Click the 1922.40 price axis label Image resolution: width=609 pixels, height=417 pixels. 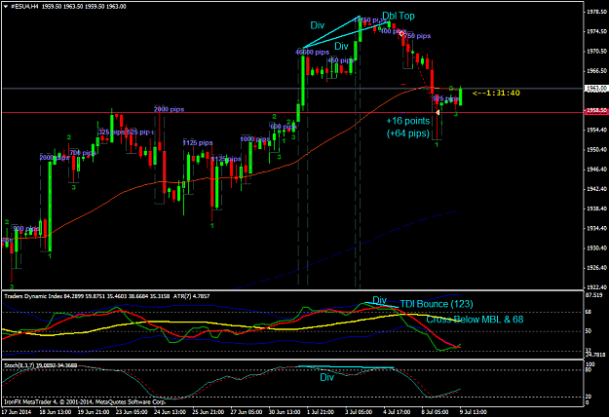pyautogui.click(x=597, y=287)
